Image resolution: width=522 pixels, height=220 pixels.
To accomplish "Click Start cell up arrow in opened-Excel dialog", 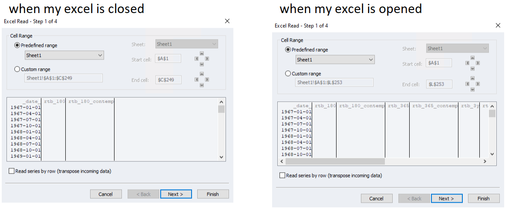I will coord(472,57).
